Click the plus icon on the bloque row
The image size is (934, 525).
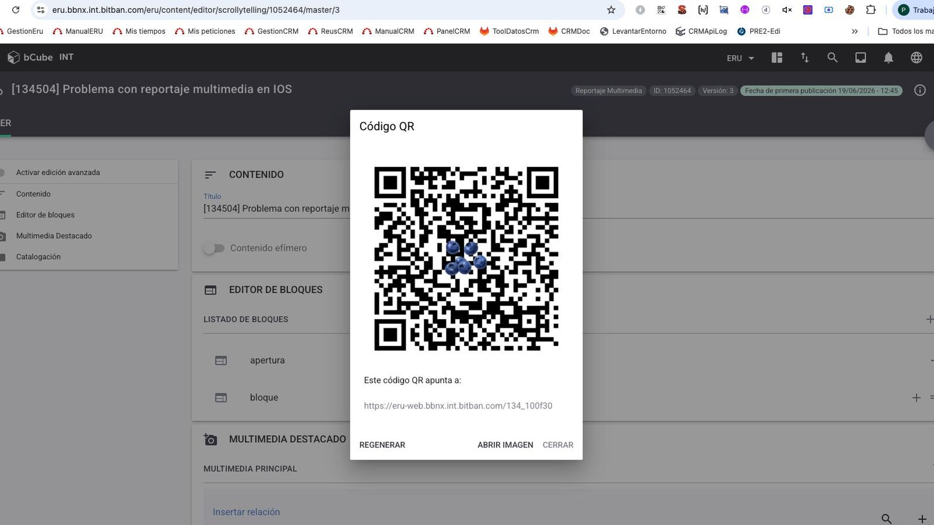click(x=916, y=397)
